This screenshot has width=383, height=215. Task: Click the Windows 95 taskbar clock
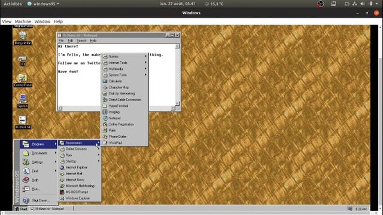[x=360, y=209]
